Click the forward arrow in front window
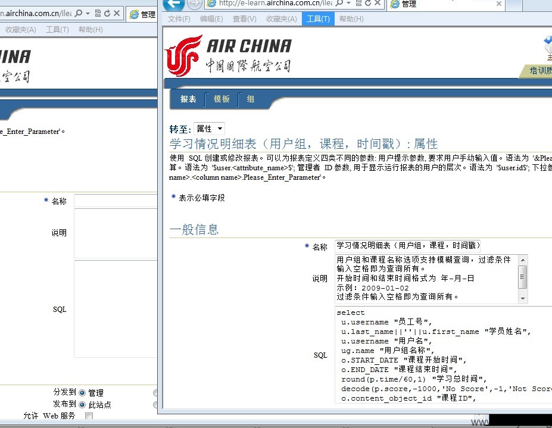The width and height of the screenshot is (552, 428). point(195,4)
